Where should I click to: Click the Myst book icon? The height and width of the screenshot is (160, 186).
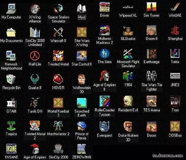click(x=82, y=8)
